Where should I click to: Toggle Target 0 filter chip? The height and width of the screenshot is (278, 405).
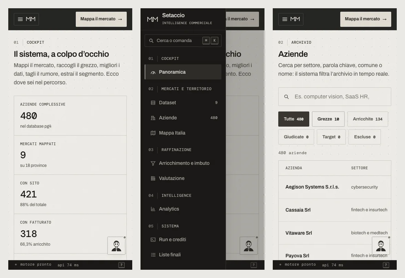click(x=331, y=137)
